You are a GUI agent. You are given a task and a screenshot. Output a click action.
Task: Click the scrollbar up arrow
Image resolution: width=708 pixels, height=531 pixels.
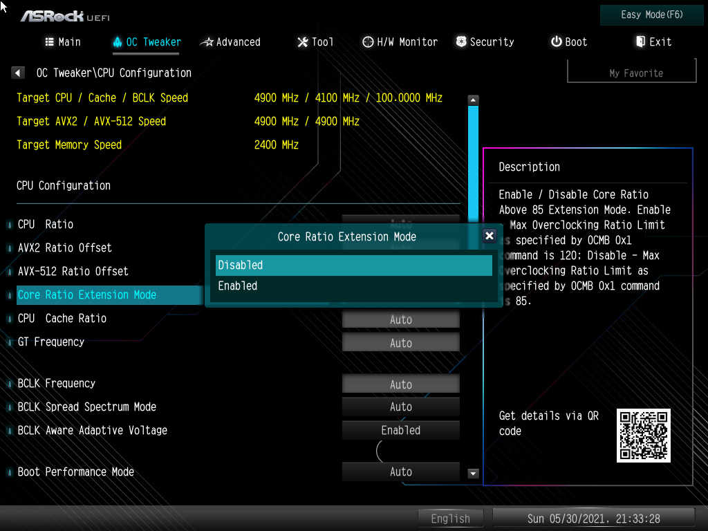point(473,100)
